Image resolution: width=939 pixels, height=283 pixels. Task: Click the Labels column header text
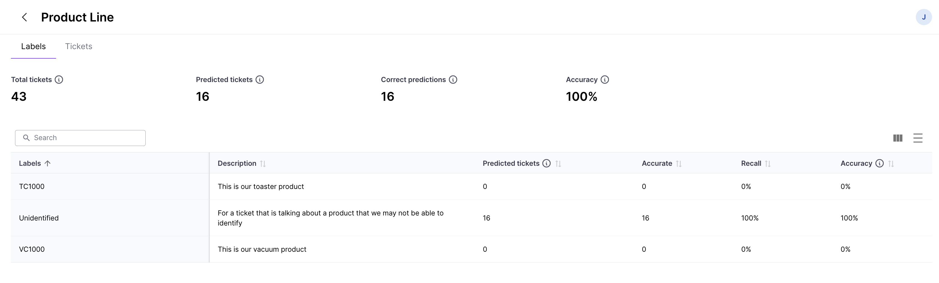(30, 163)
